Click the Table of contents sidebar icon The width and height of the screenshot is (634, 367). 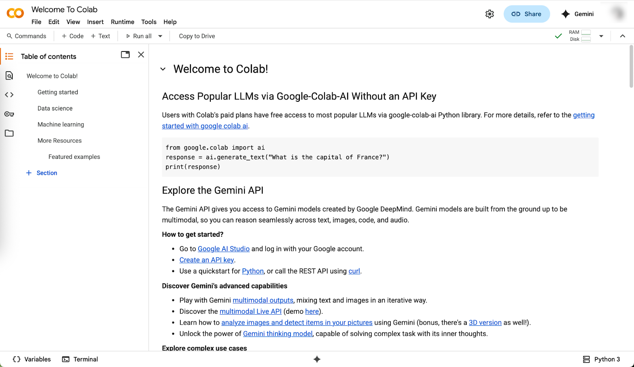(x=9, y=56)
